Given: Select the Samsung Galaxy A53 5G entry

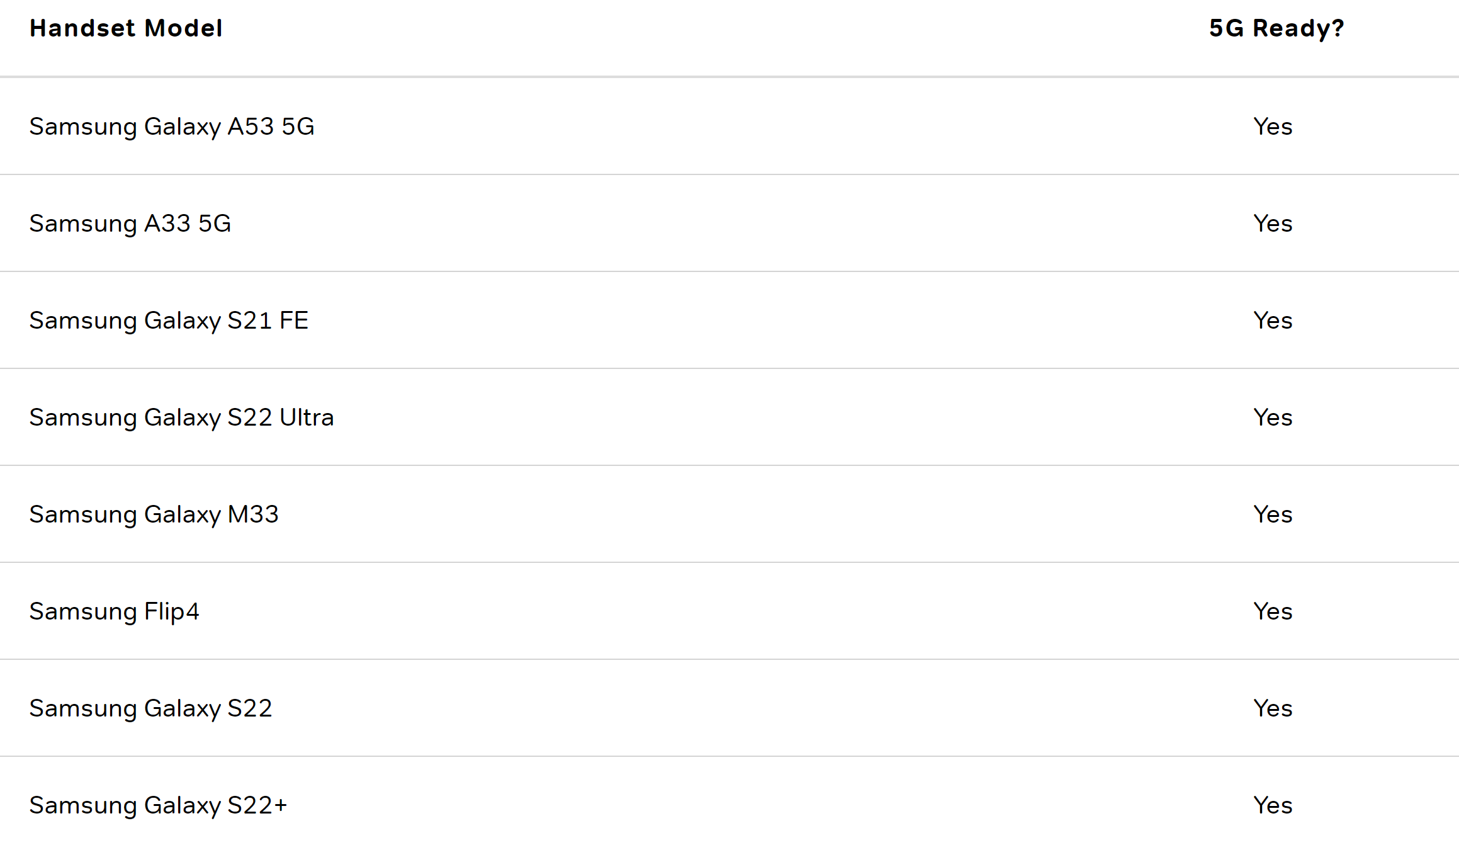Looking at the screenshot, I should click(x=172, y=127).
